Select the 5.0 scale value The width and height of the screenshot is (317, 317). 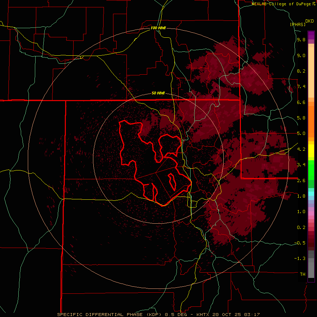(x=301, y=133)
